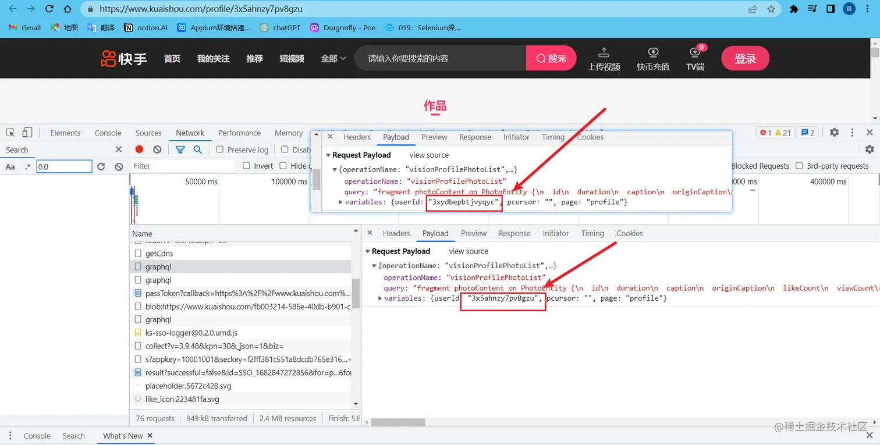Switch to the Elements tab
This screenshot has width=880, height=445.
point(65,133)
